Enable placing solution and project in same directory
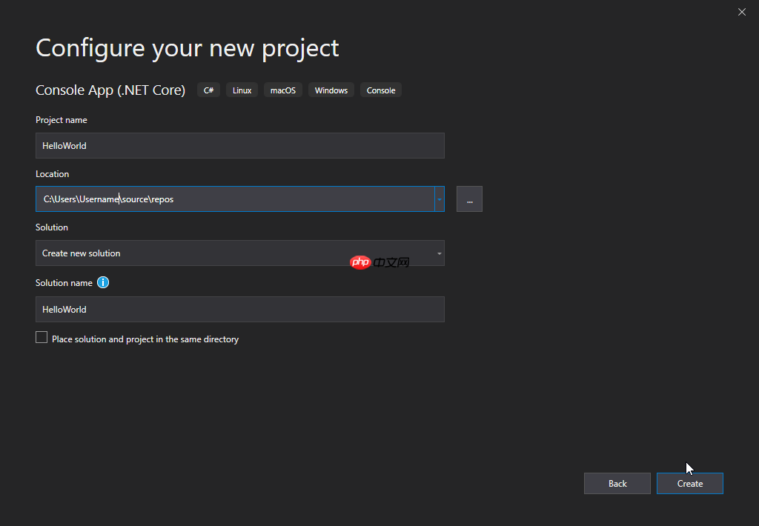Viewport: 759px width, 526px height. coord(42,337)
